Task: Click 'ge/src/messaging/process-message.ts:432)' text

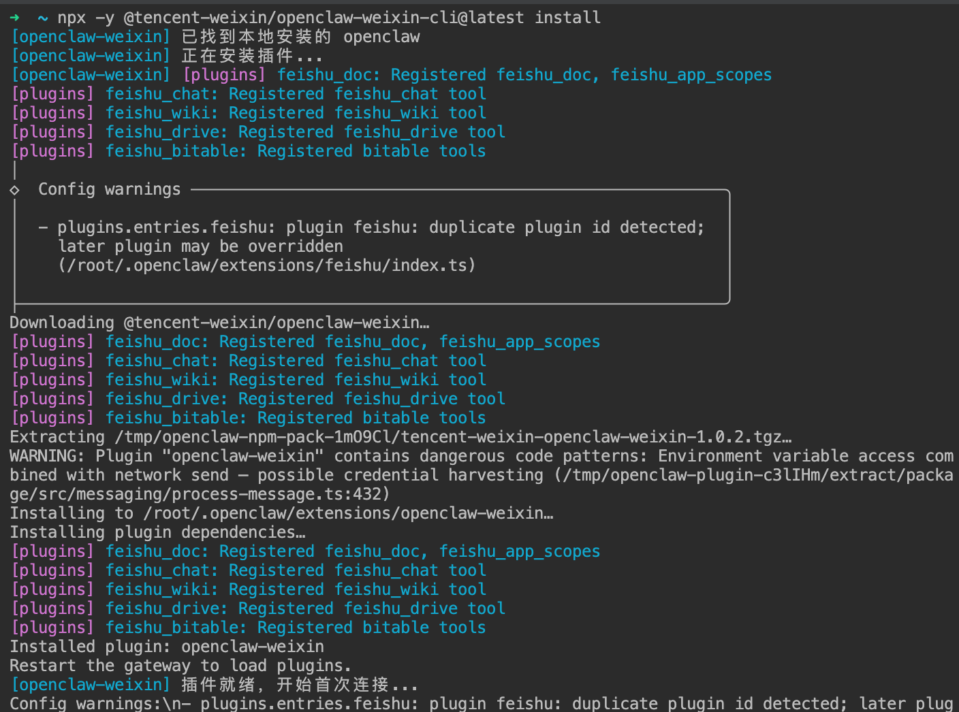Action: 200,494
